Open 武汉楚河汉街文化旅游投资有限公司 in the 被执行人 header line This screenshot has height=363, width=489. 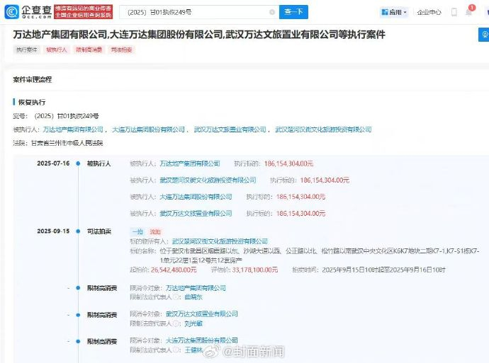tap(323, 129)
